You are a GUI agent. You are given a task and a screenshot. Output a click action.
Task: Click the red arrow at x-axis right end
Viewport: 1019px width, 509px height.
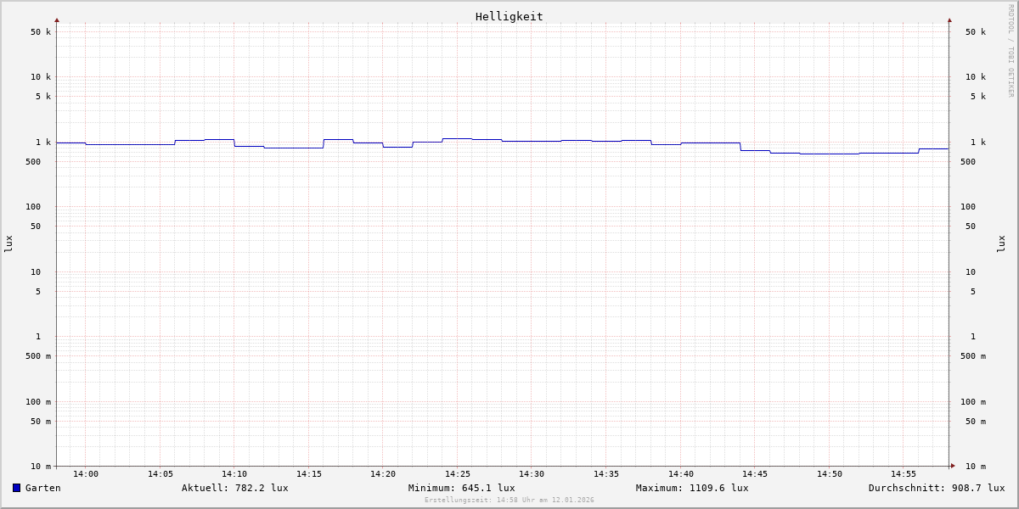click(953, 466)
